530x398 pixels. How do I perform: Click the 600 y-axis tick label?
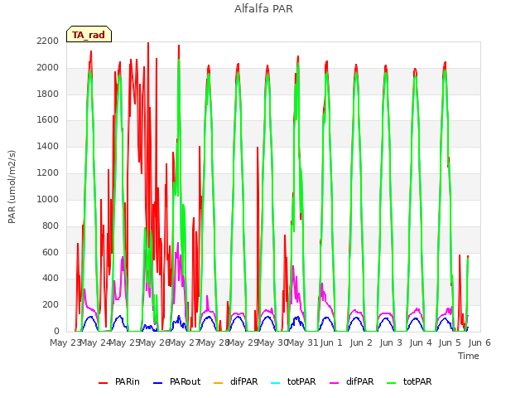point(51,252)
